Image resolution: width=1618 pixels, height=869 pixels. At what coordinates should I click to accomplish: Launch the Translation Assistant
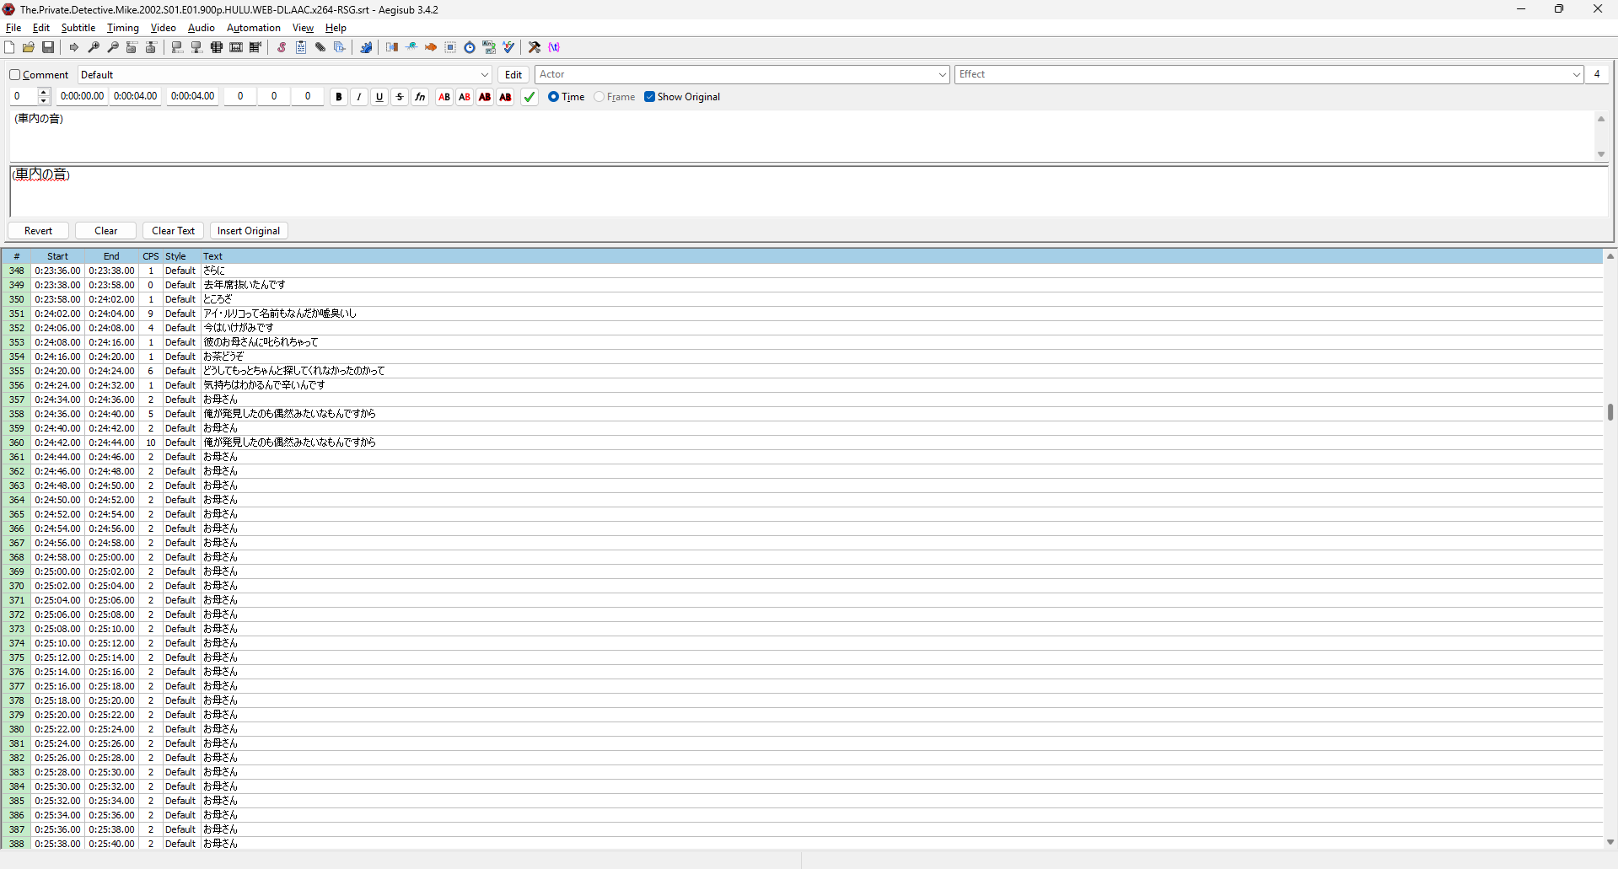(431, 47)
